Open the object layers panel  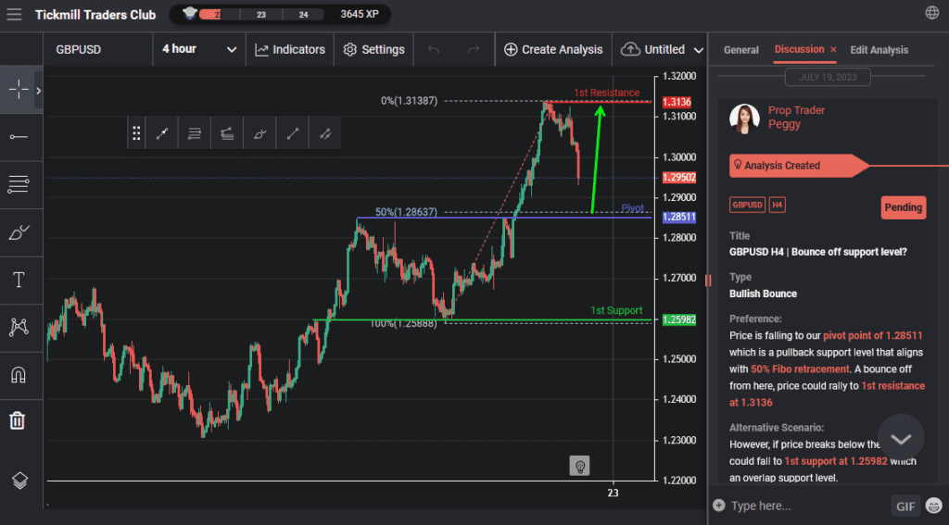click(x=18, y=481)
